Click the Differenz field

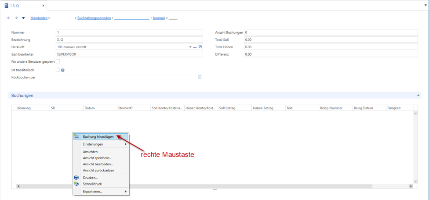click(331, 54)
